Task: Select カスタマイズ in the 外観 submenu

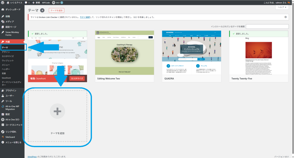Action: click(8, 56)
